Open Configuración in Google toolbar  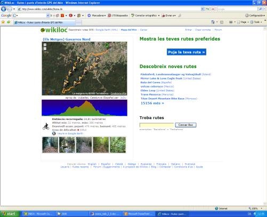tap(255, 15)
